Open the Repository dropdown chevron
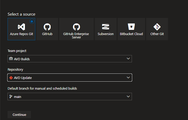This screenshot has width=188, height=120. click(128, 77)
